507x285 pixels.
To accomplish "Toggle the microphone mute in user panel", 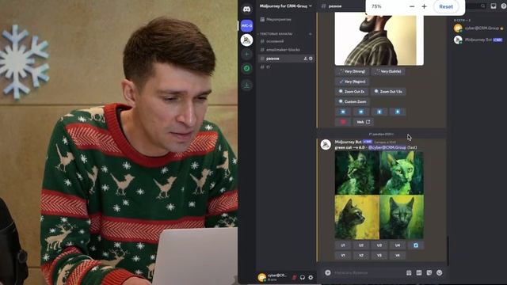I will tap(294, 277).
